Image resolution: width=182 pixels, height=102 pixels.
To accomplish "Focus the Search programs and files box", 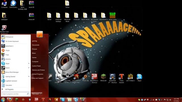I will (16, 94).
